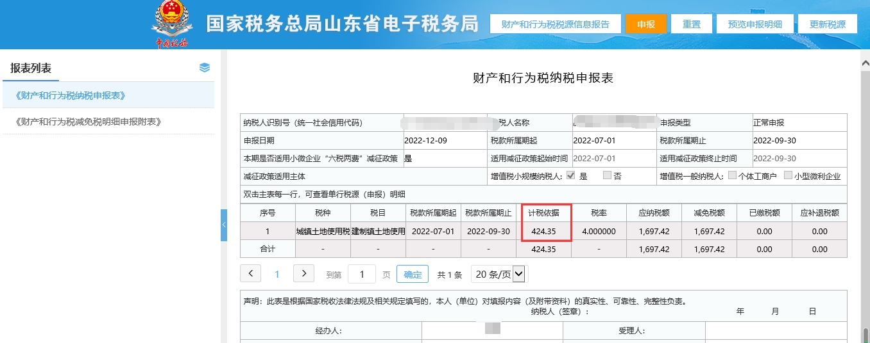The height and width of the screenshot is (343, 870).
Task: Confirm page jump with 确定
Action: coord(413,275)
